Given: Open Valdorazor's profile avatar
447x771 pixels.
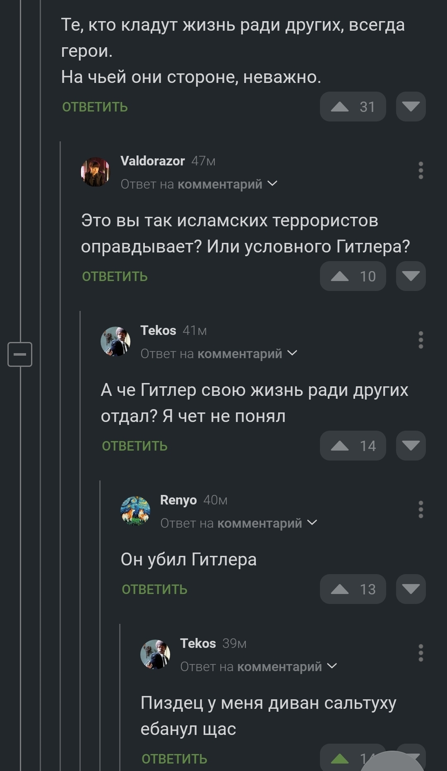Looking at the screenshot, I should point(96,172).
